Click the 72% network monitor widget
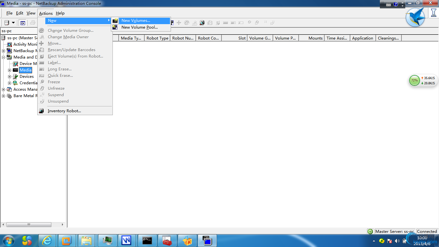This screenshot has width=439, height=247. [x=424, y=80]
